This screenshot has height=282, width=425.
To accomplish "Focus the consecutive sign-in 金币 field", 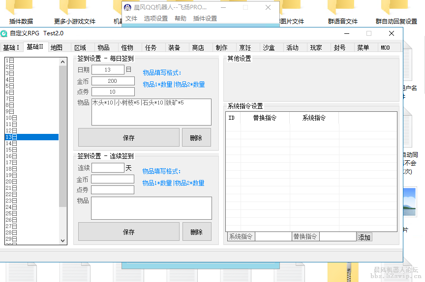I will 113,179.
